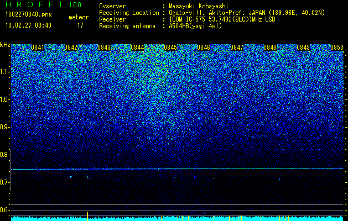Click the 0.8 kHz axis label

coord(4,155)
